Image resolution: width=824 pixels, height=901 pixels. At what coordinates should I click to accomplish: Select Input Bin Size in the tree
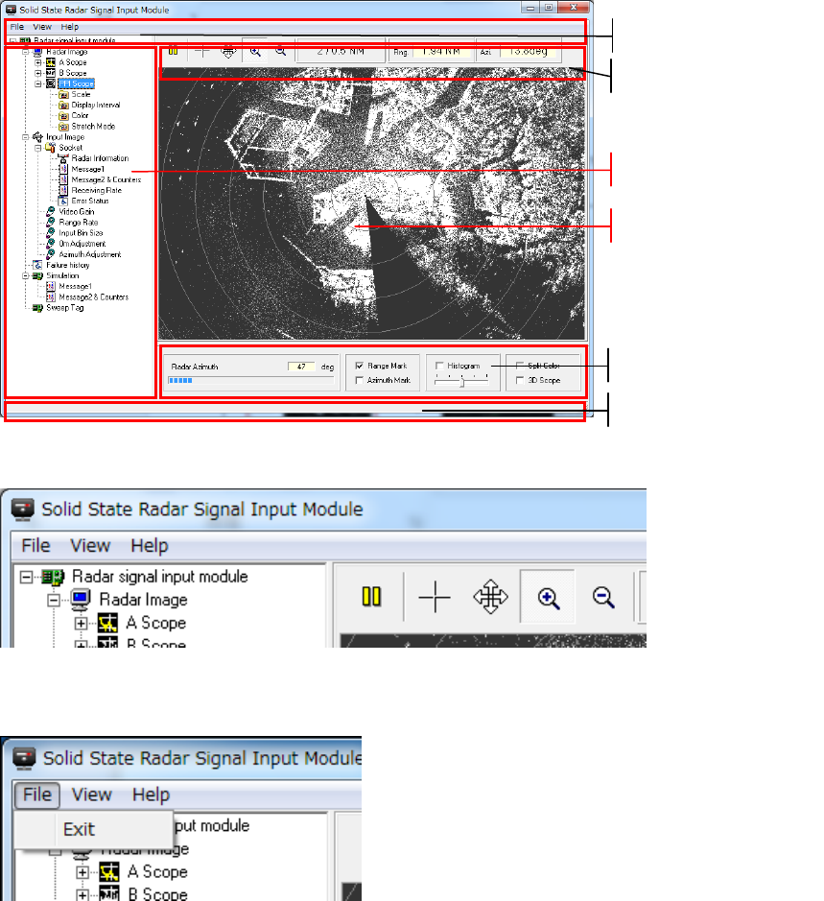(81, 233)
